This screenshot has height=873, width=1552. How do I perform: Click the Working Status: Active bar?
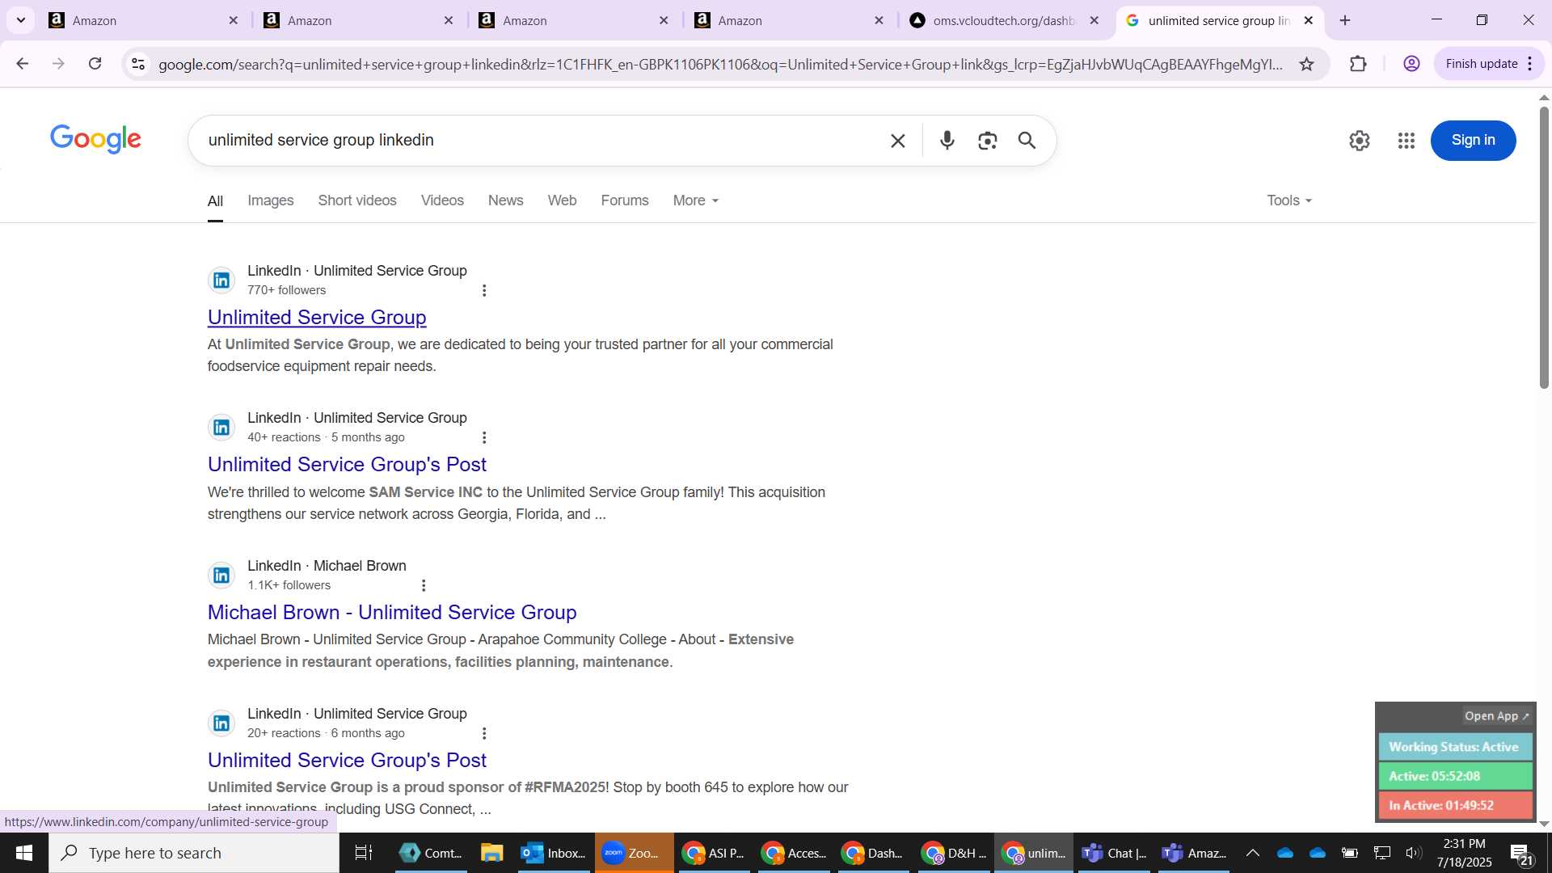coord(1455,747)
